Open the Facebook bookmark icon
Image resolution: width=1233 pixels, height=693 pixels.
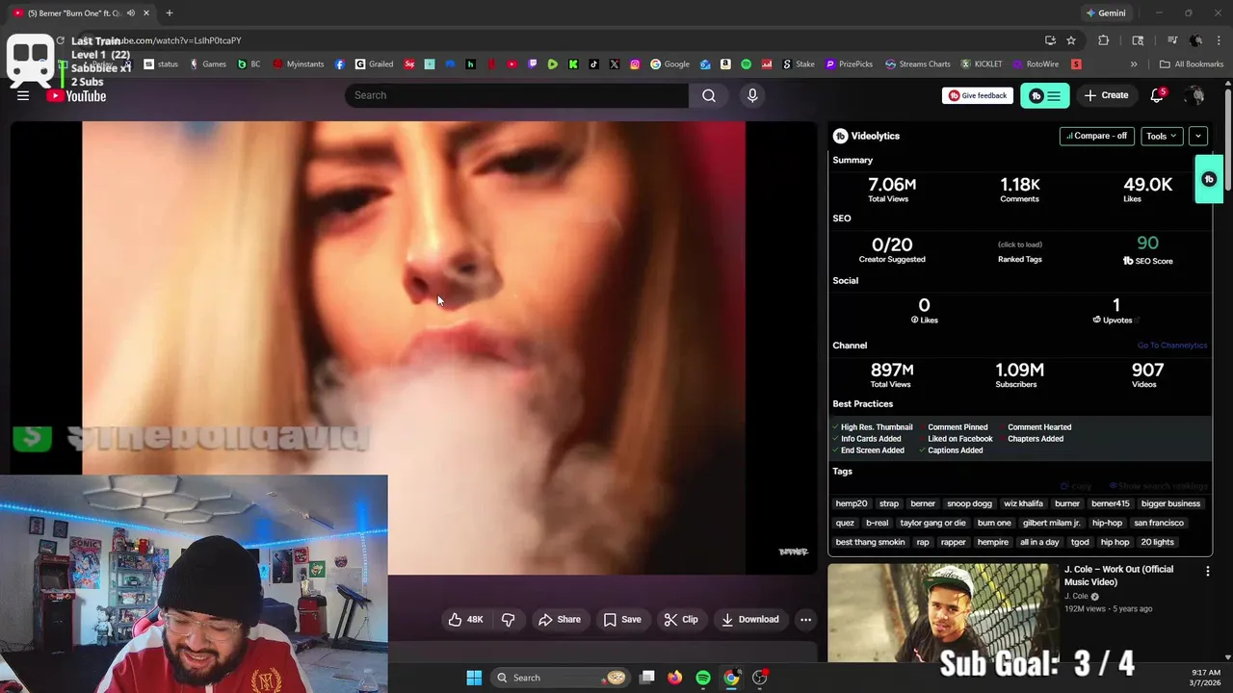click(340, 64)
